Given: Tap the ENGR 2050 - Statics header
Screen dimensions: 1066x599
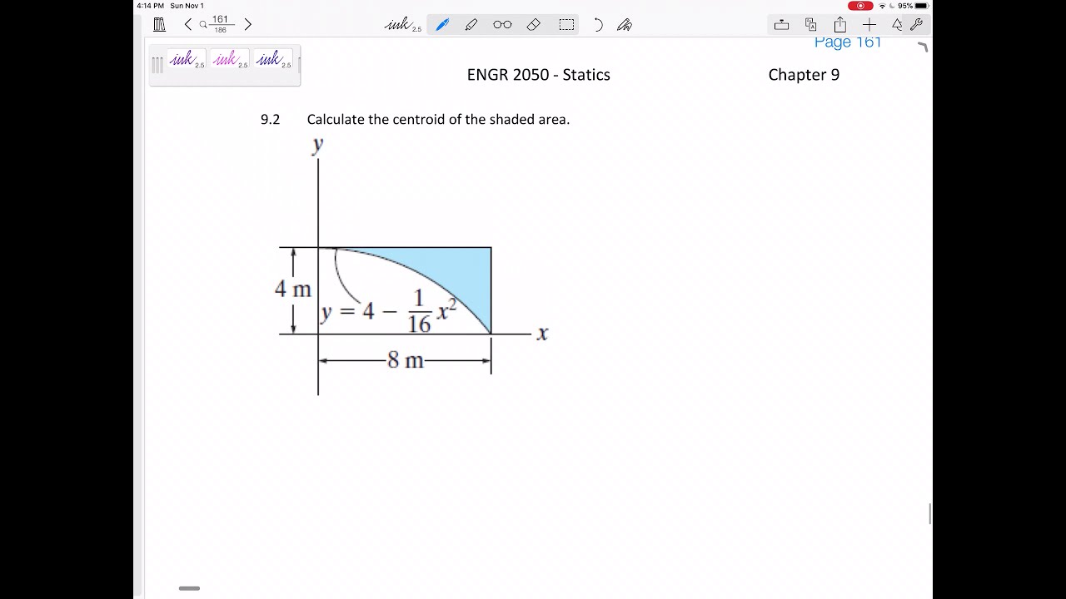Looking at the screenshot, I should click(x=539, y=75).
